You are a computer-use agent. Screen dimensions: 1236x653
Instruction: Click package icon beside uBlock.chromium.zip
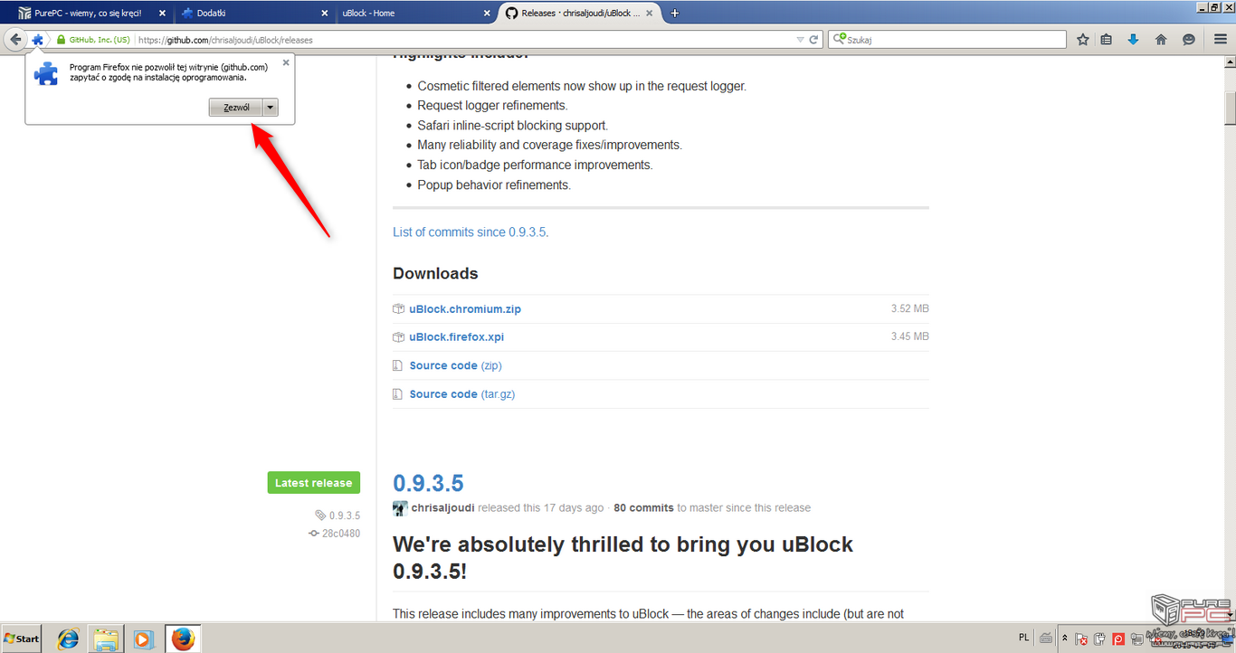click(x=398, y=309)
